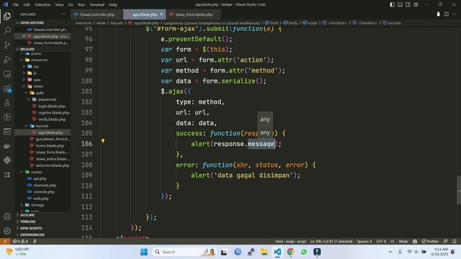Open the File menu
Viewport: 461px width, 259px height.
pyautogui.click(x=16, y=5)
